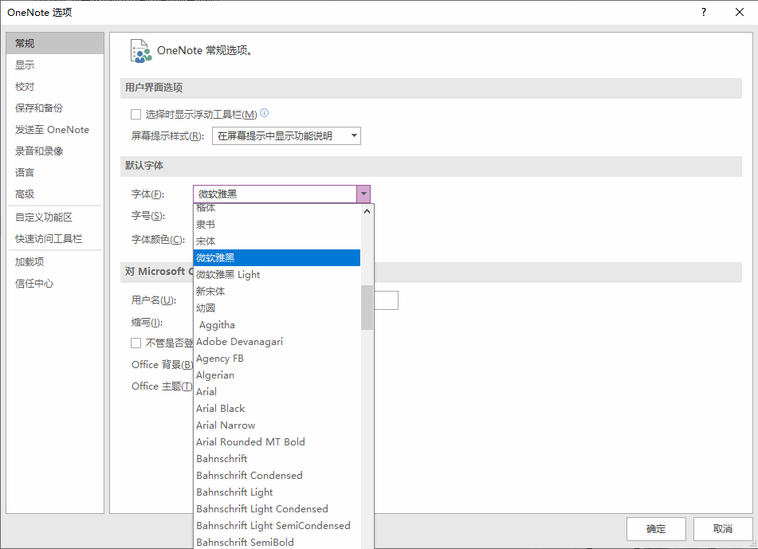
Task: Go to 保存和备份 settings
Action: point(55,108)
